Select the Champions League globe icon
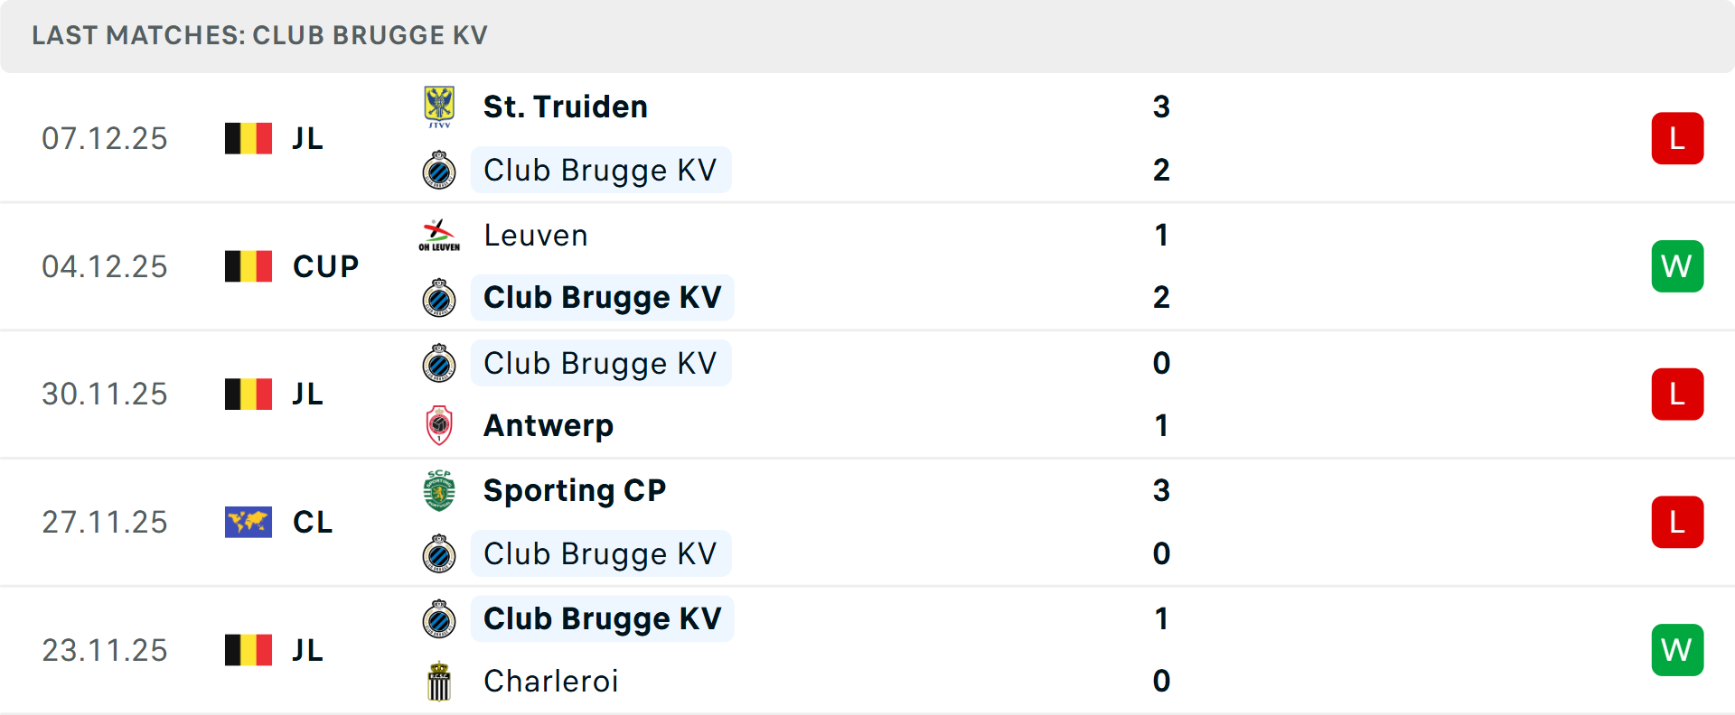Screen dimensions: 1735x715 (248, 522)
